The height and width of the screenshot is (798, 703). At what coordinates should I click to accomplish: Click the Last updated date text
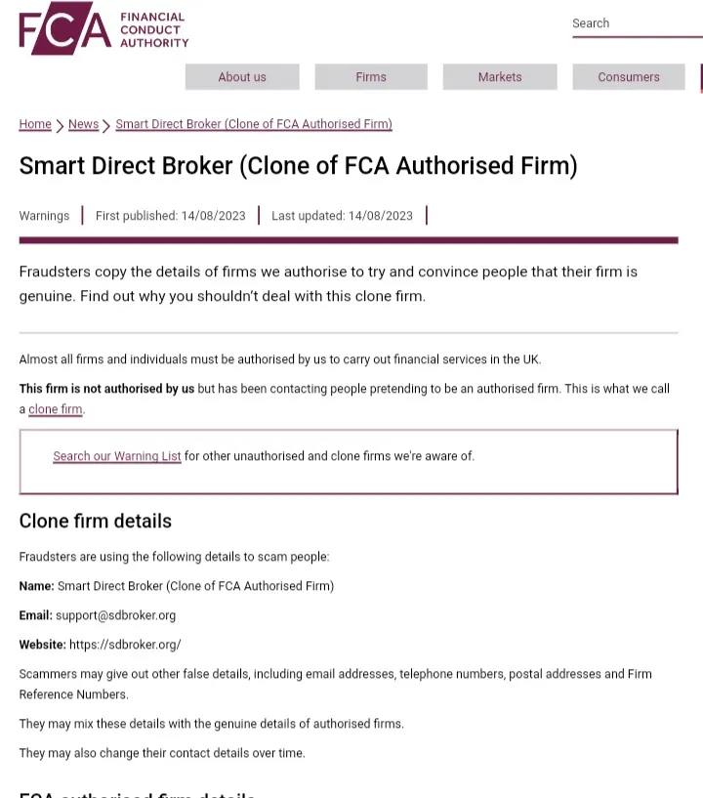342,216
